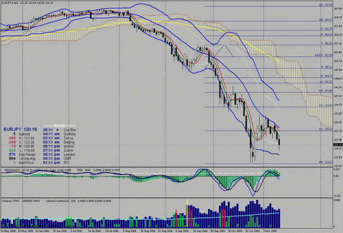Select the Fibonacci BASIS 152.49 level label
Viewport: 343px width, 233px height.
[x=324, y=55]
